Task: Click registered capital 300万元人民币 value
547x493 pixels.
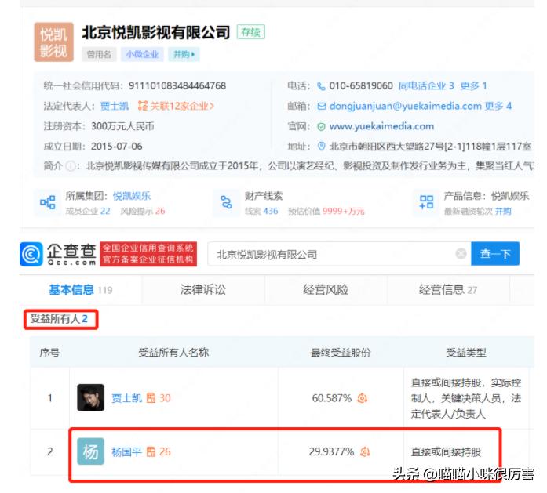Action: [x=122, y=126]
